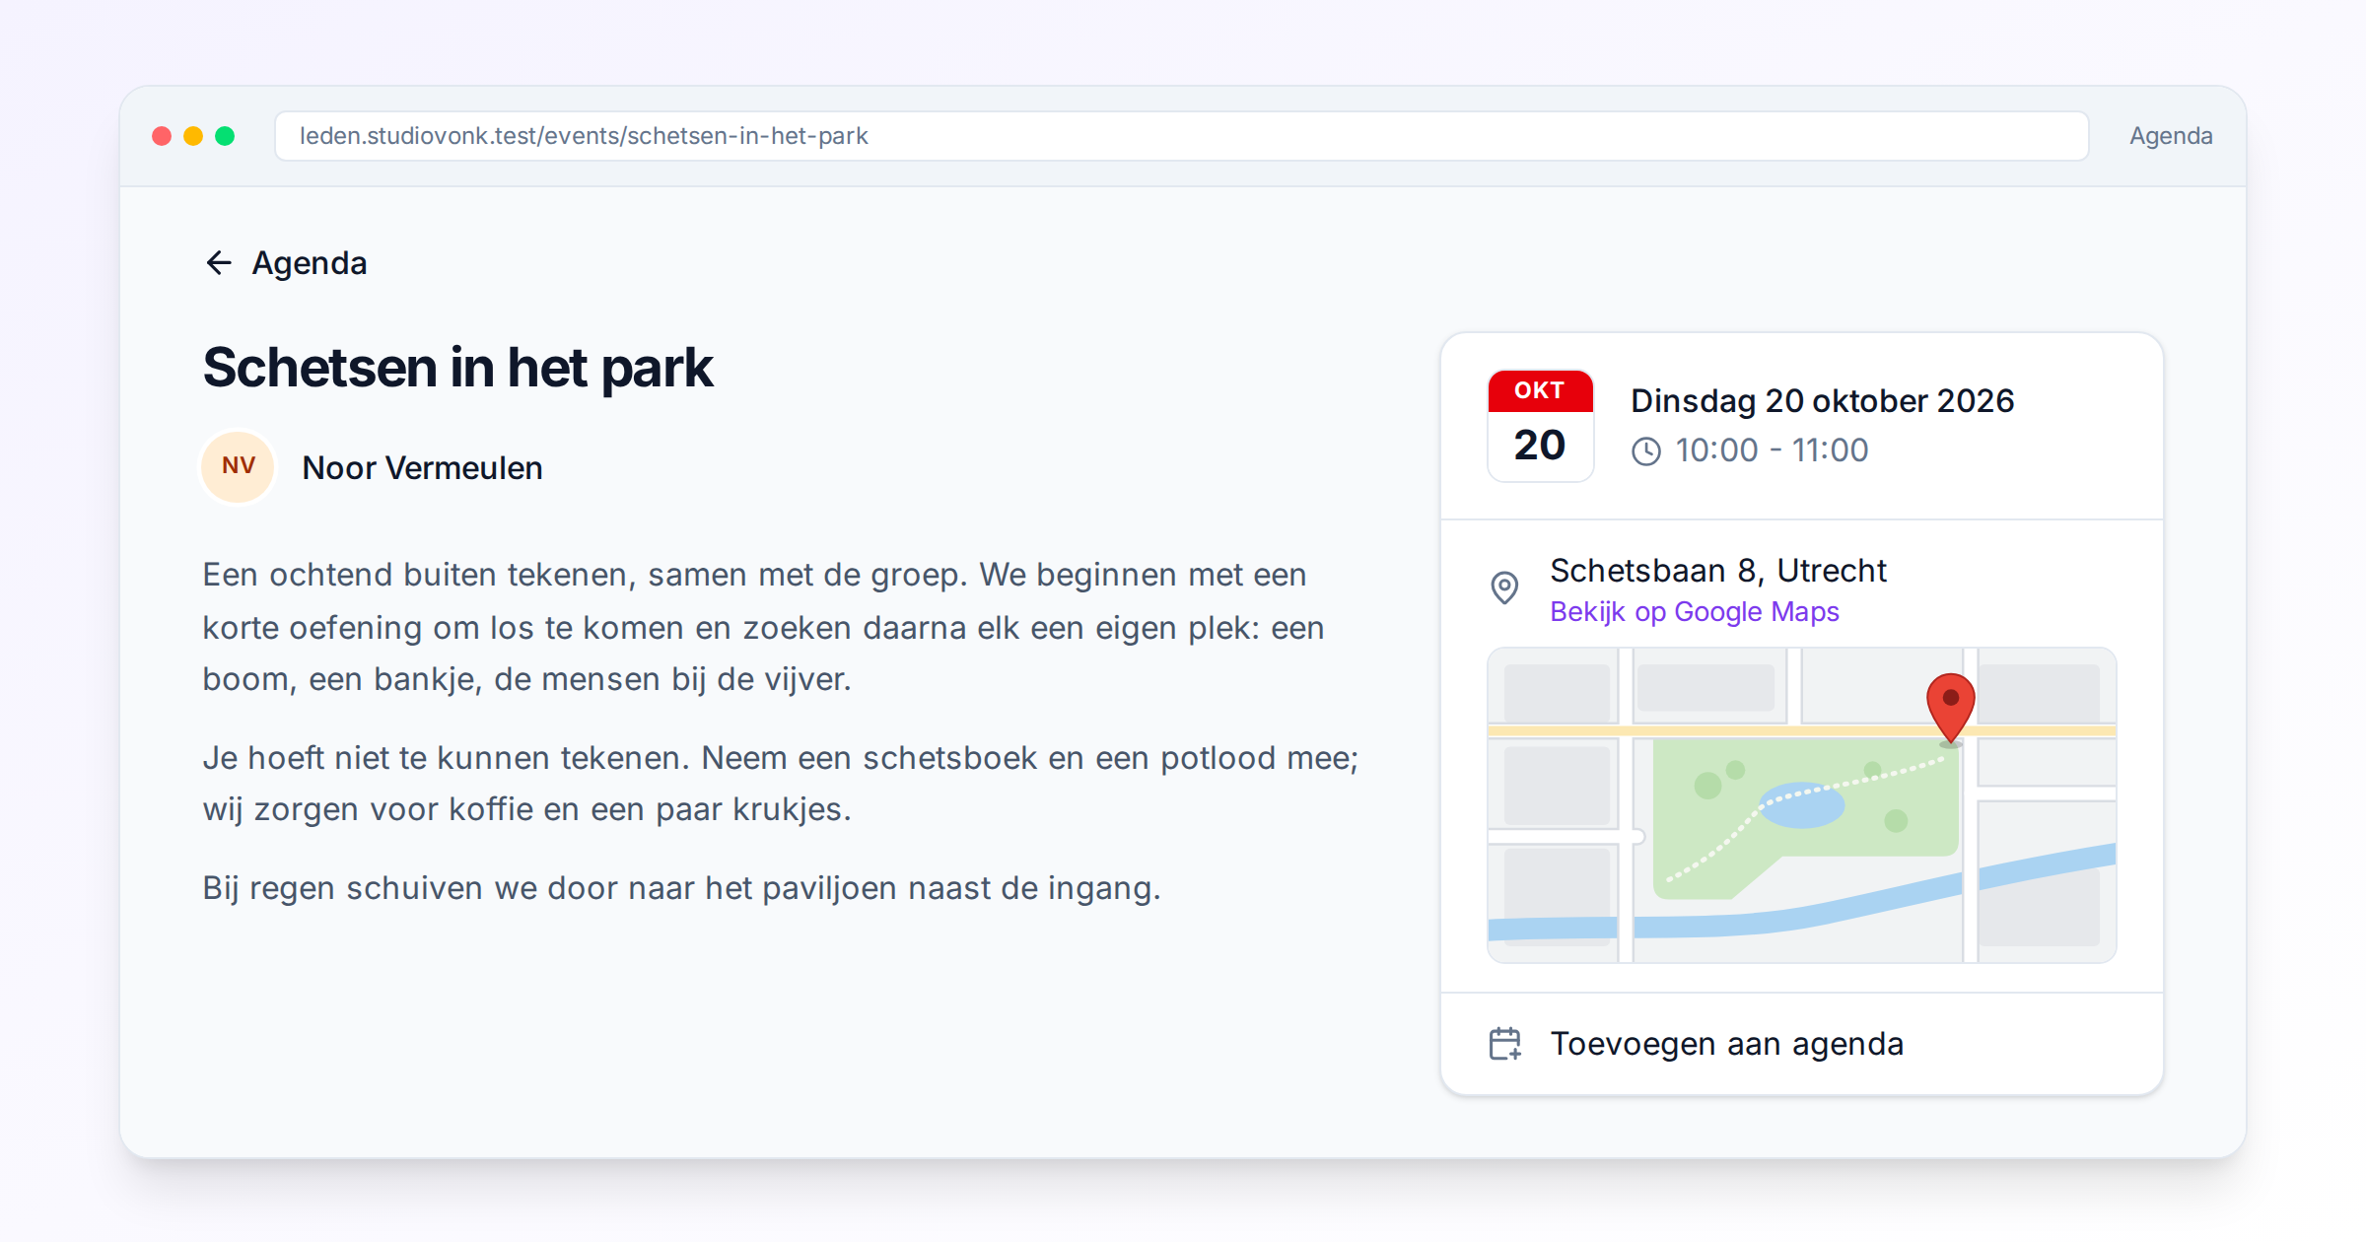The image size is (2366, 1242).
Task: Focus the browser address bar URL
Action: pos(1181,136)
